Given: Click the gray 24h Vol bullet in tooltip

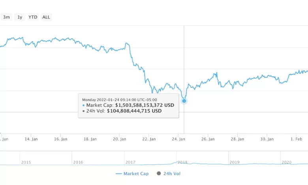Looking at the screenshot, I should (83, 111).
